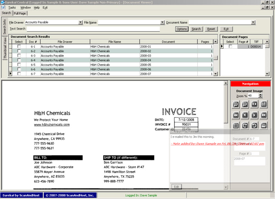The image size is (275, 199).
Task: Click the email/send document icon
Action: pos(264,104)
